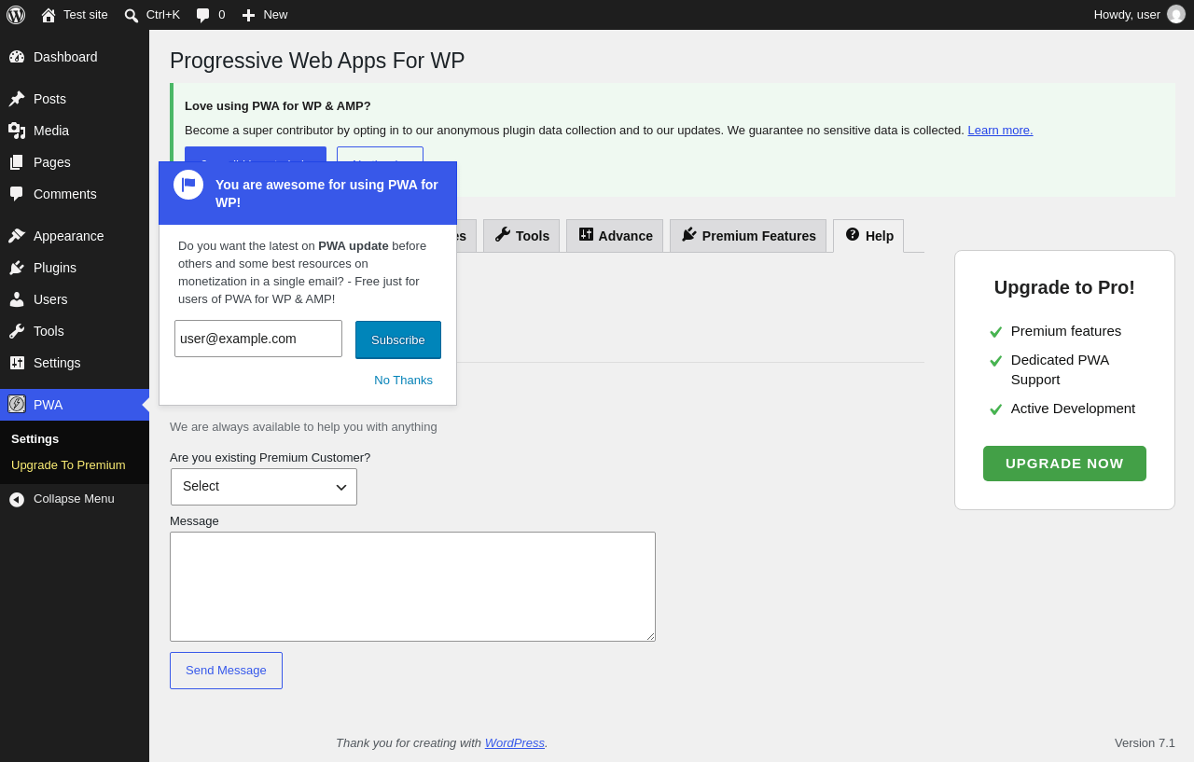The image size is (1194, 762).
Task: Switch to the Tools tab
Action: [x=521, y=236]
